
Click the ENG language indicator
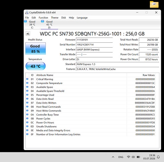click(x=121, y=157)
